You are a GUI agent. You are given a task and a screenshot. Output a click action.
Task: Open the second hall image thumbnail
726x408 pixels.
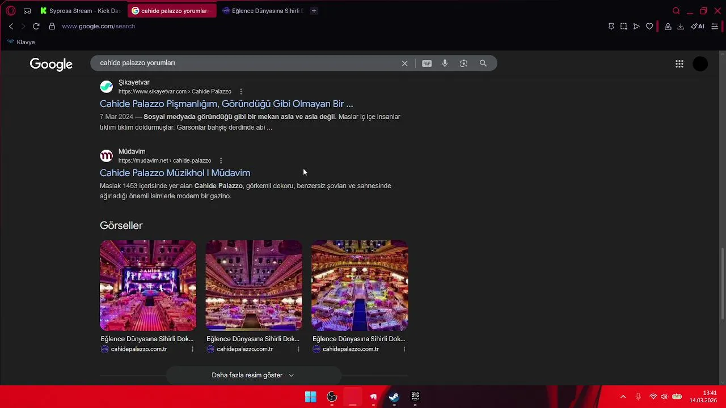pyautogui.click(x=254, y=286)
